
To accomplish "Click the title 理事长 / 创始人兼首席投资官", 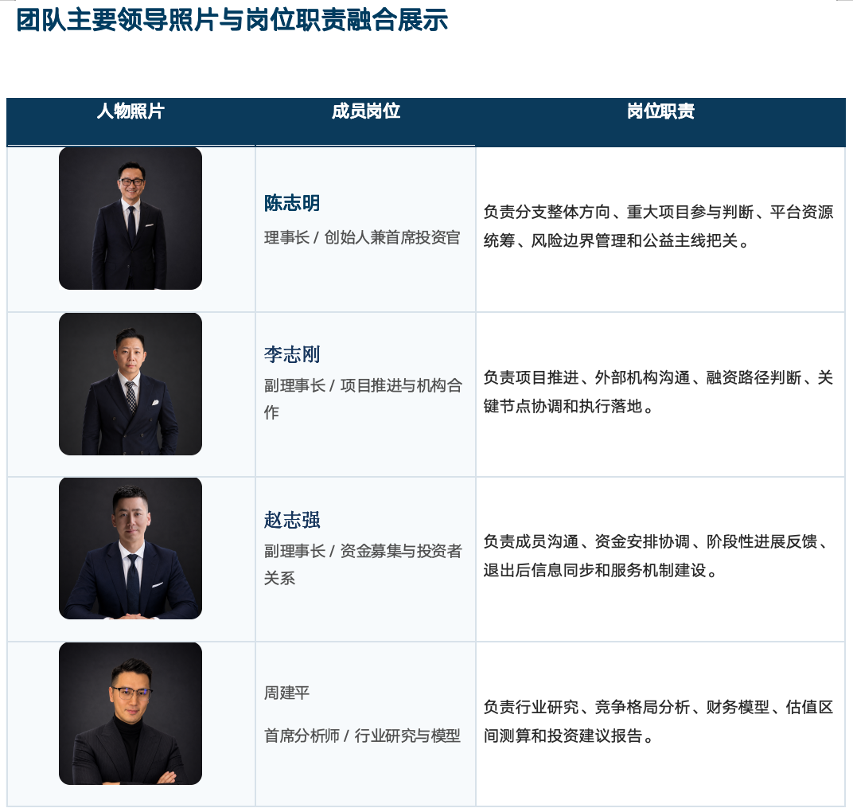I will (x=362, y=237).
